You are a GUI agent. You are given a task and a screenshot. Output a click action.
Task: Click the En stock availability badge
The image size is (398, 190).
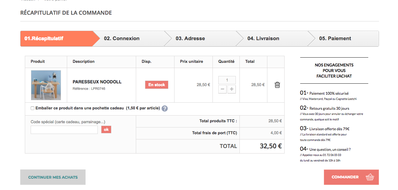(157, 85)
